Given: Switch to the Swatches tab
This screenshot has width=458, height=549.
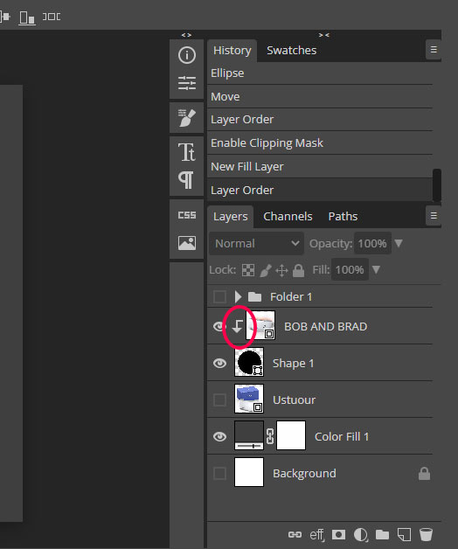Looking at the screenshot, I should 291,51.
